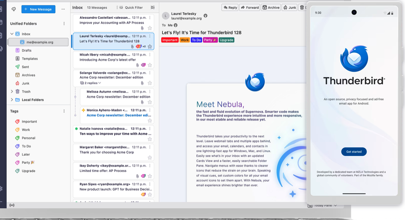Expand the Local Folders tree
Image resolution: width=405 pixels, height=220 pixels.
click(x=12, y=100)
